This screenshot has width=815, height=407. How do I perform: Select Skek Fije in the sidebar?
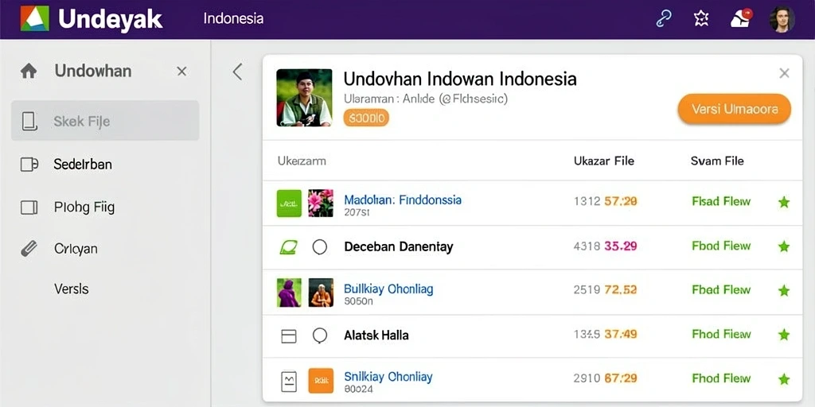tap(105, 121)
